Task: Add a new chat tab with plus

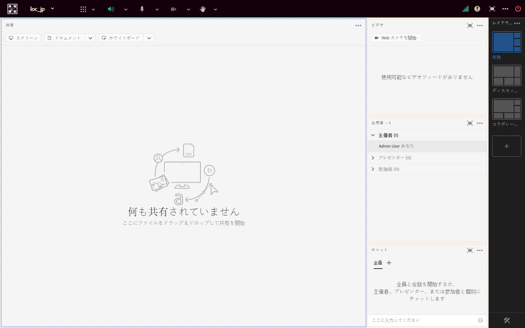Action: point(389,263)
